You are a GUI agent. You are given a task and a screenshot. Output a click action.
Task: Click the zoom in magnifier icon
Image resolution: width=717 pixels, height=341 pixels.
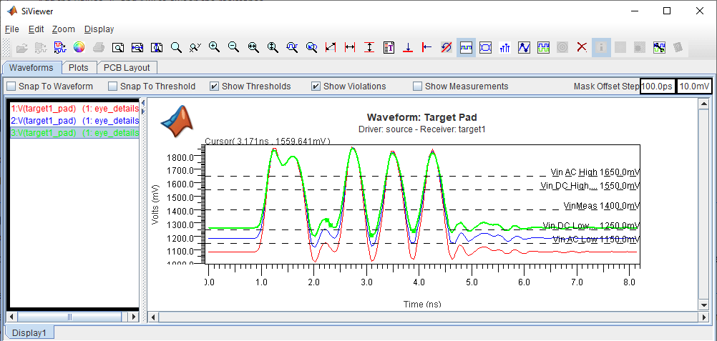coord(214,47)
